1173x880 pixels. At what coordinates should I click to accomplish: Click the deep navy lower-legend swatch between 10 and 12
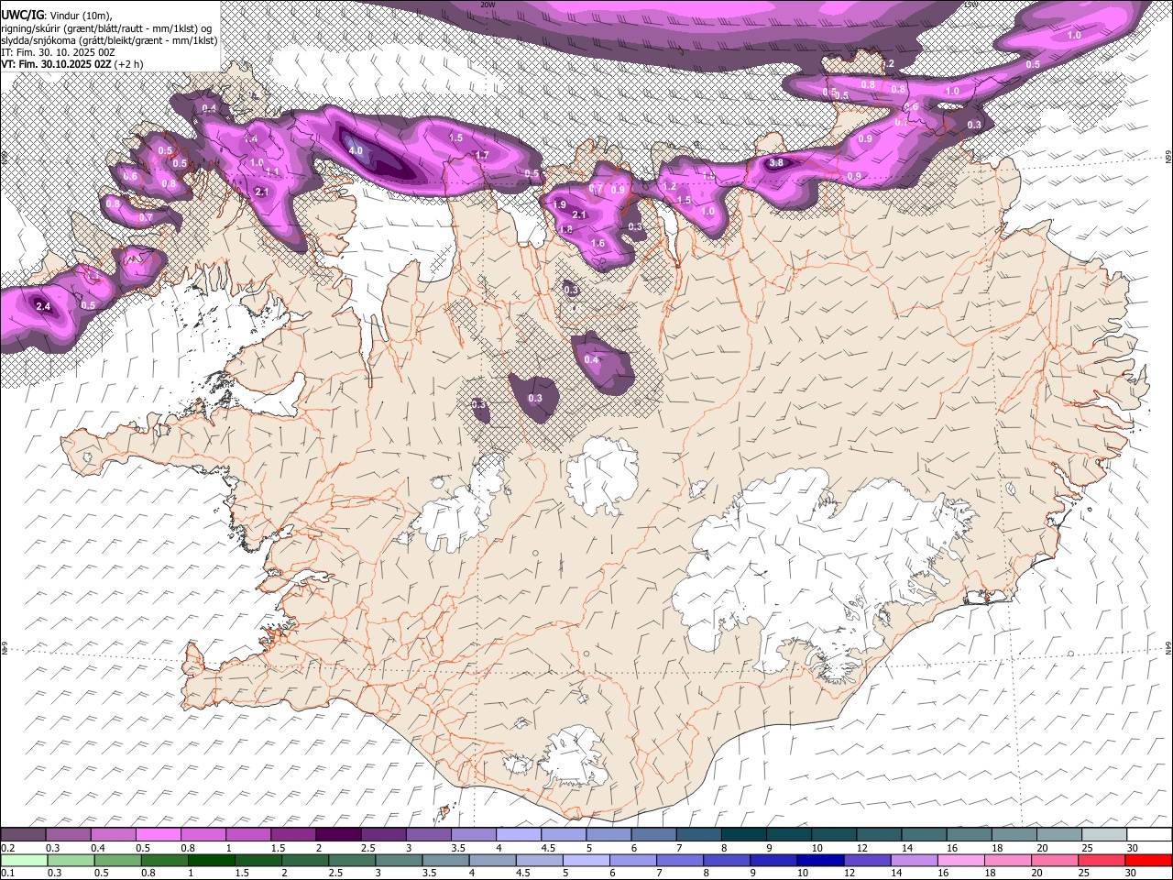point(820,860)
